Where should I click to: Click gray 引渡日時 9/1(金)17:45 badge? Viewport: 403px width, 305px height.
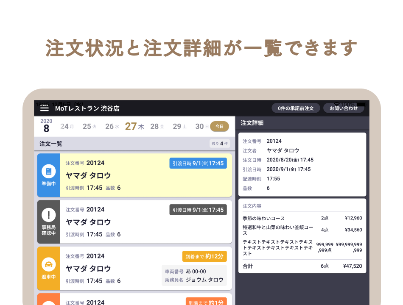click(x=198, y=210)
